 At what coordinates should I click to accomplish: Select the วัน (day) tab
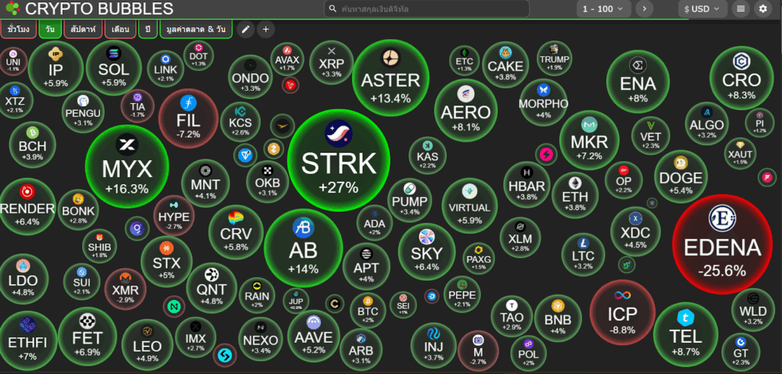pos(50,29)
